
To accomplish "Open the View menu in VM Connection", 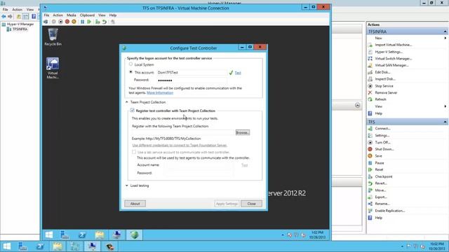I will (x=102, y=15).
